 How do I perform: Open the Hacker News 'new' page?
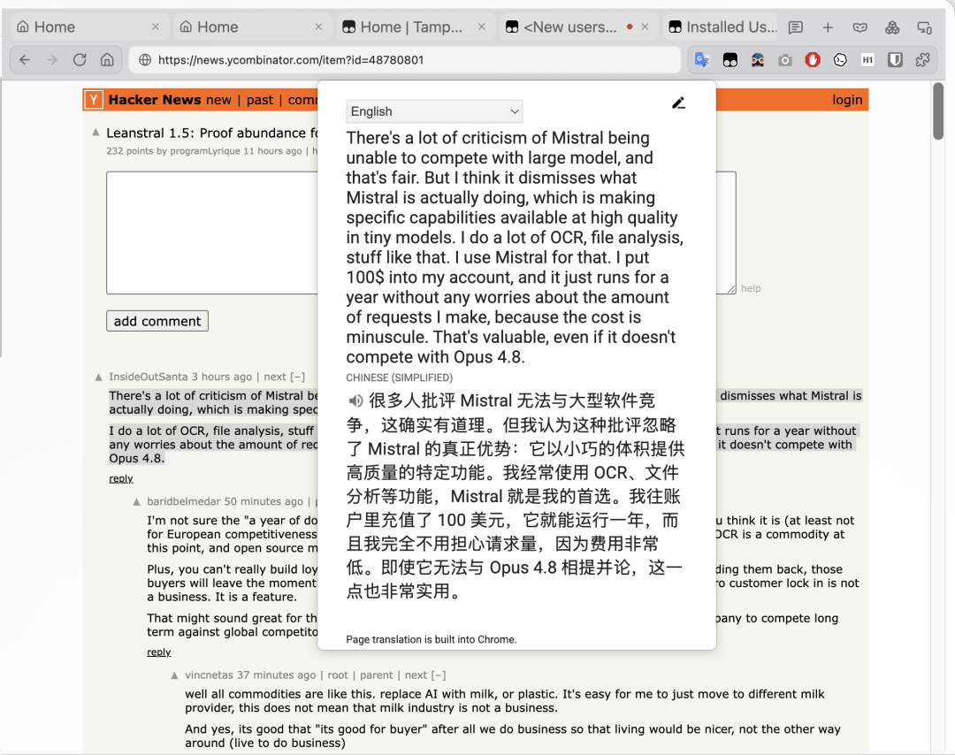218,100
